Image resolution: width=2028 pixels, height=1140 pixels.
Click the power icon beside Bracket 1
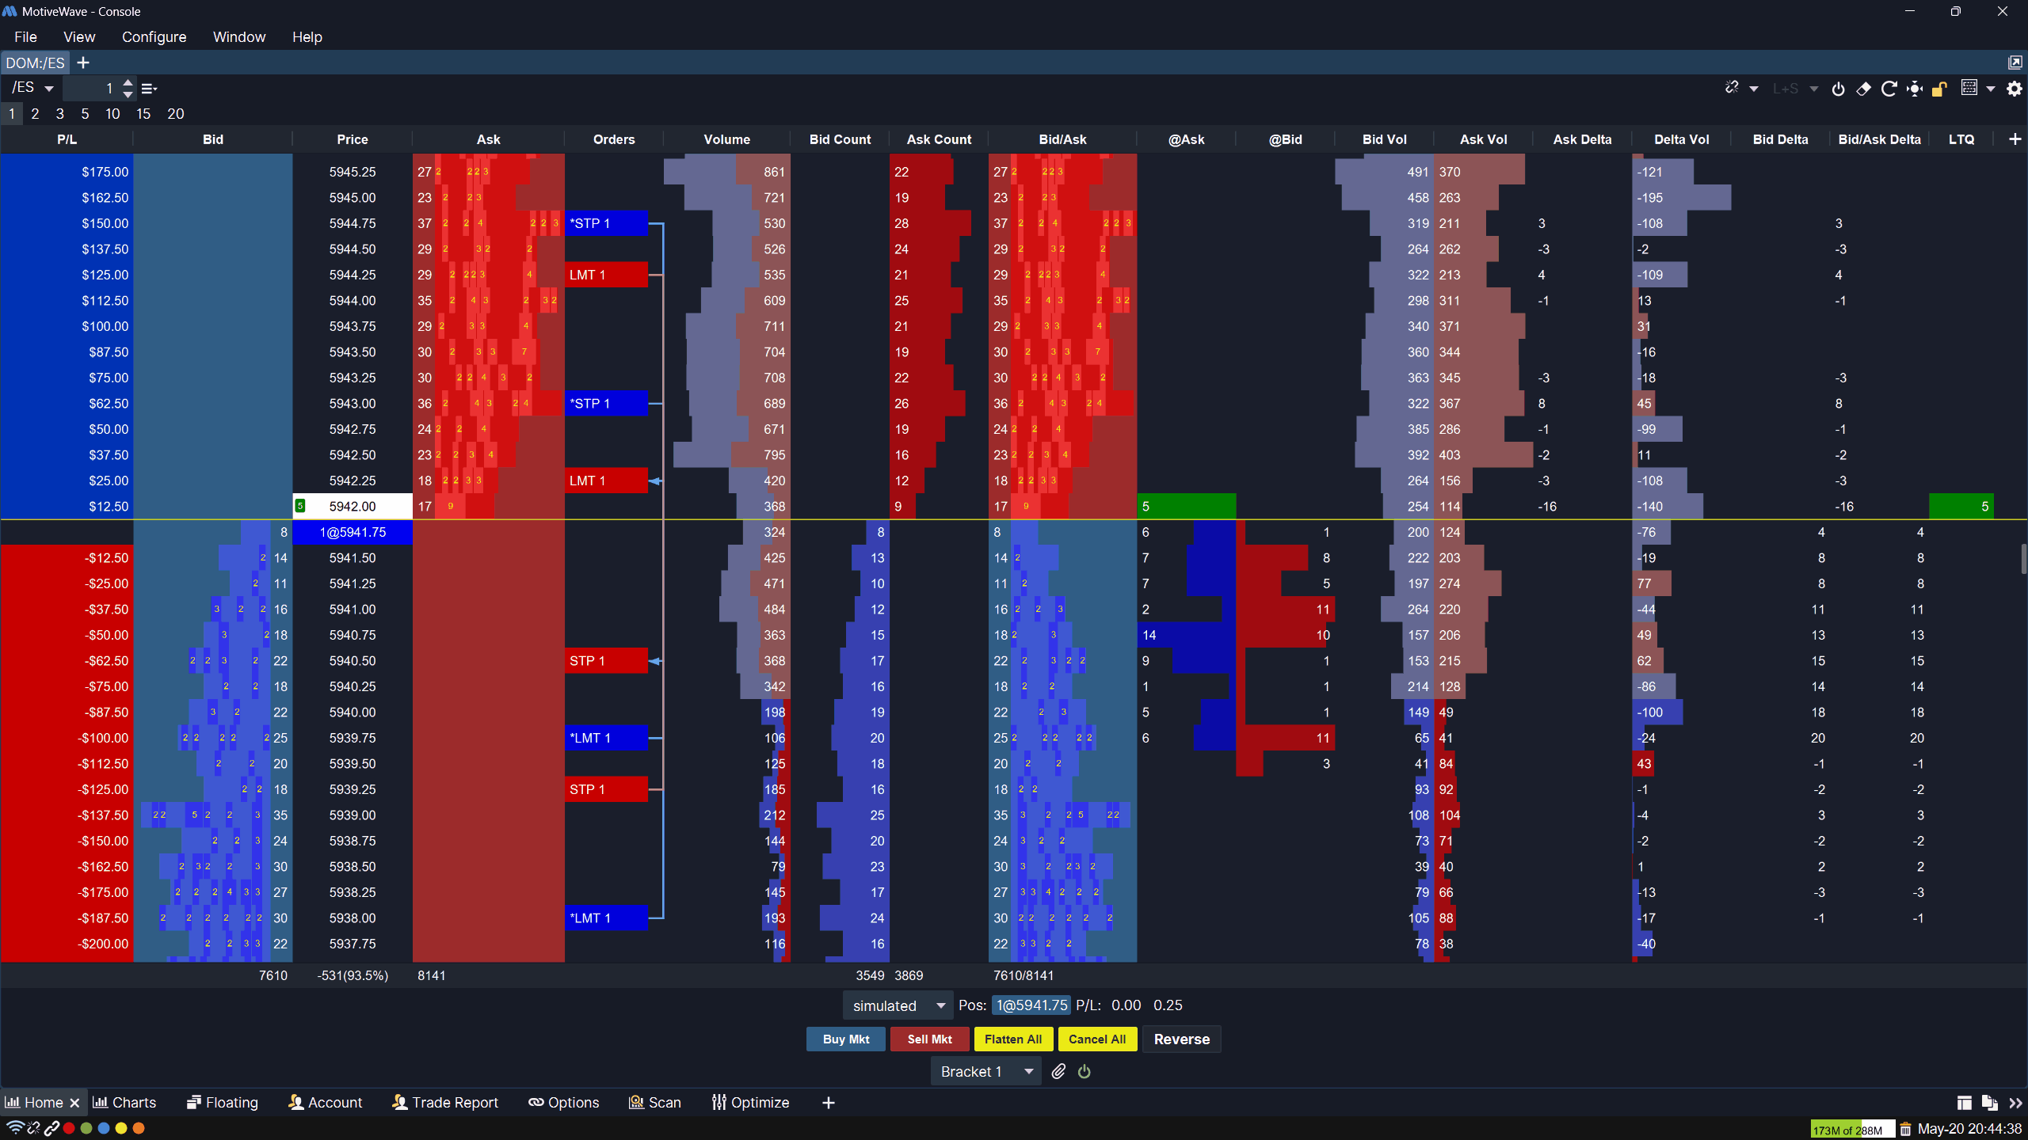pyautogui.click(x=1084, y=1071)
